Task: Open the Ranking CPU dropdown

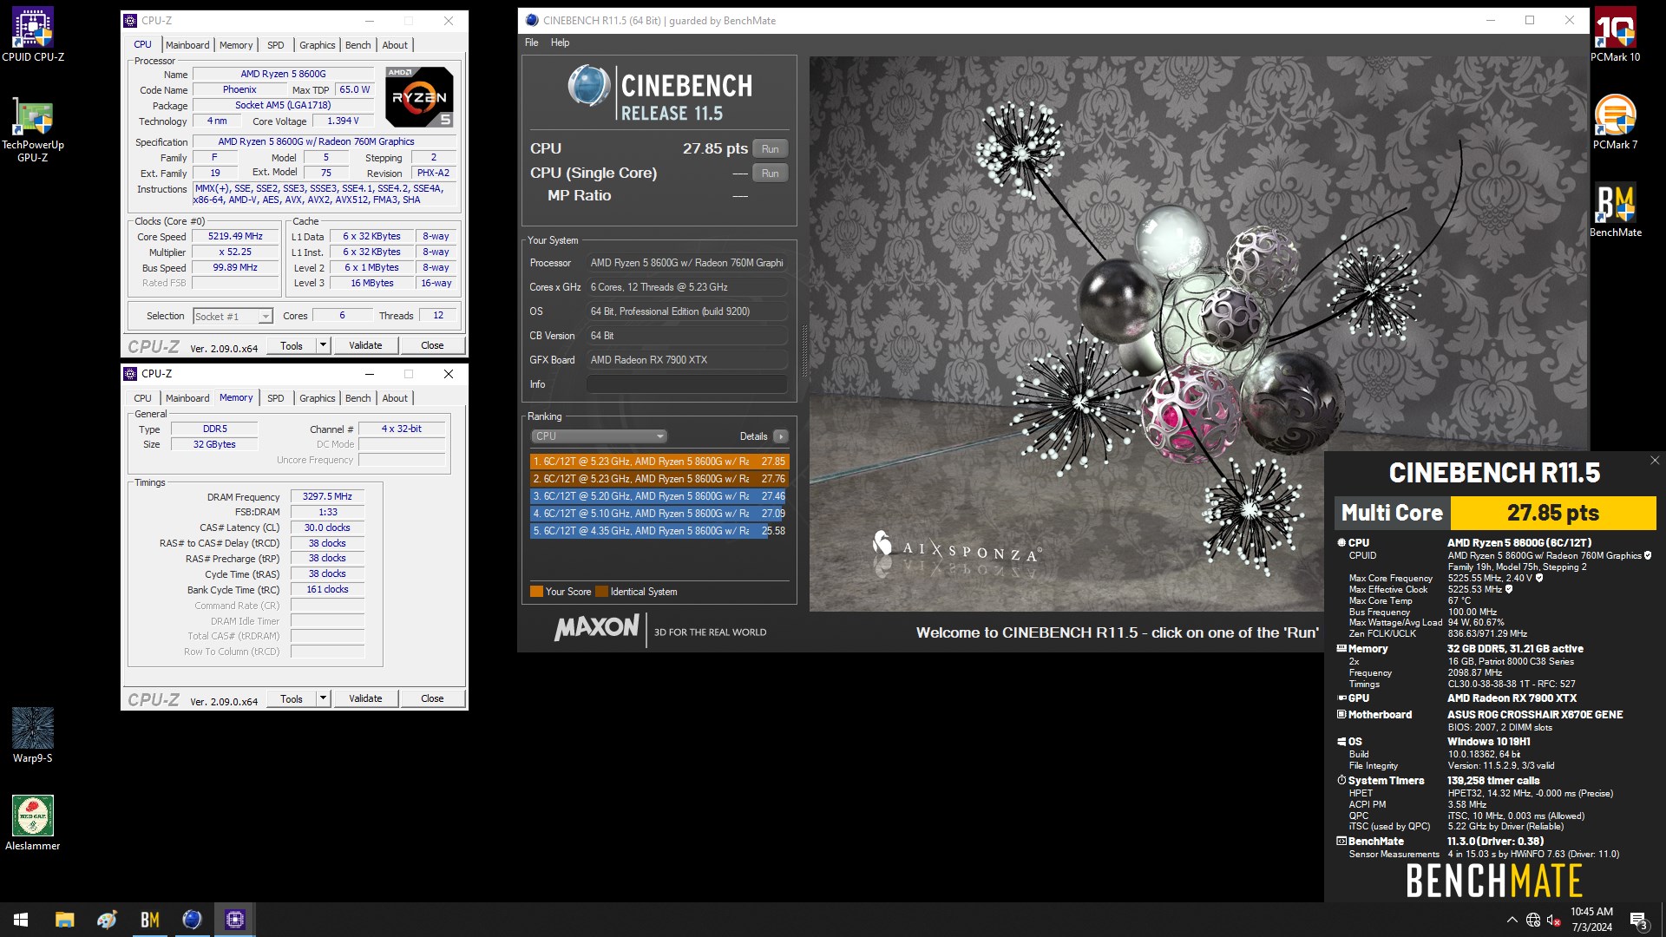Action: 599,436
